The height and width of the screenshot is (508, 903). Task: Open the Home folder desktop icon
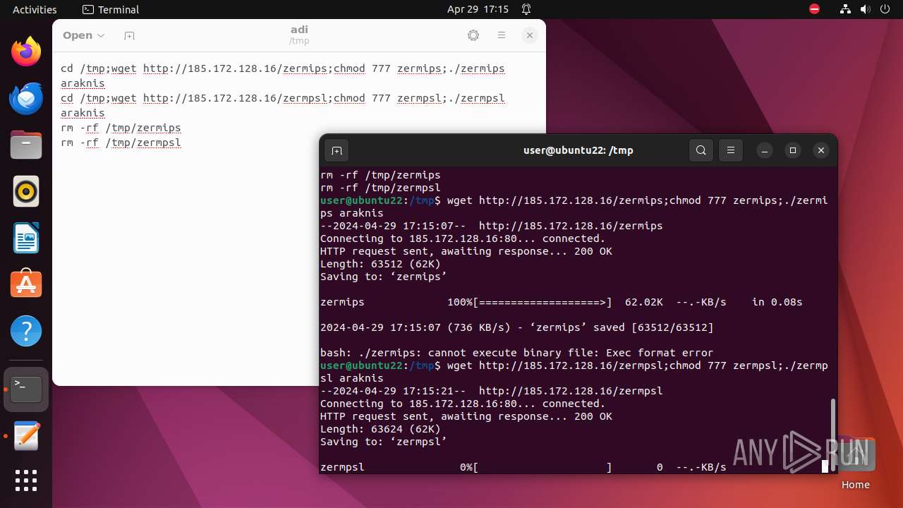click(855, 463)
